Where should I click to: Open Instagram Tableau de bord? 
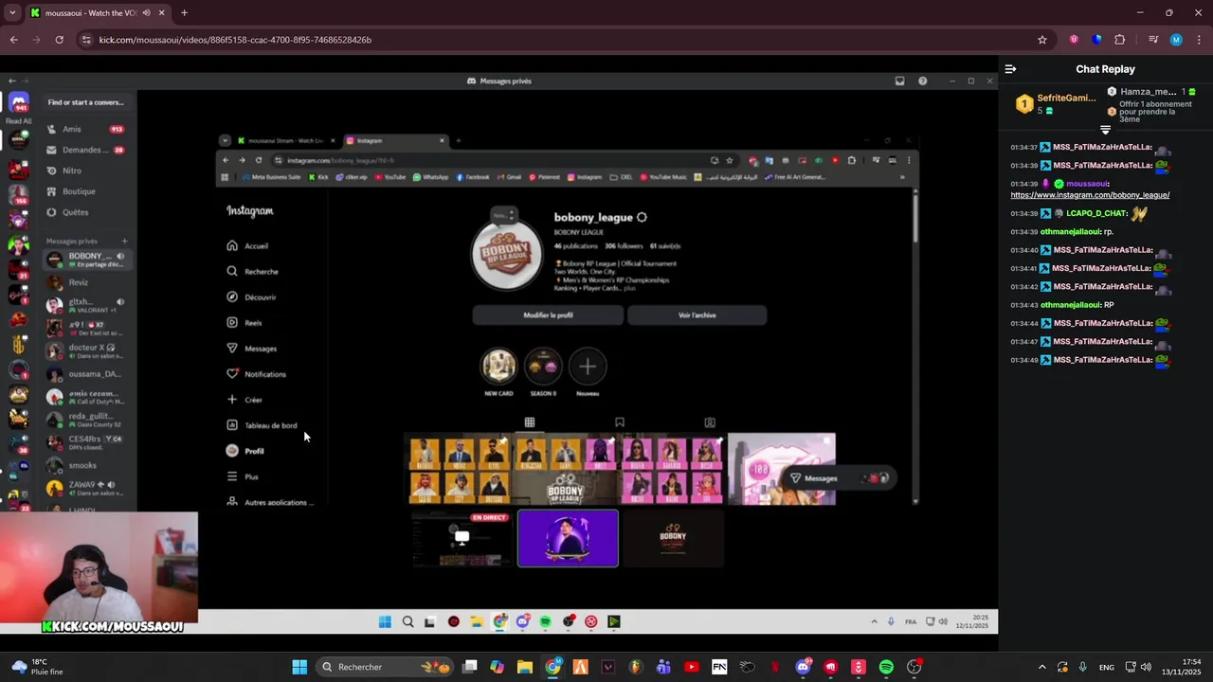coord(262,425)
